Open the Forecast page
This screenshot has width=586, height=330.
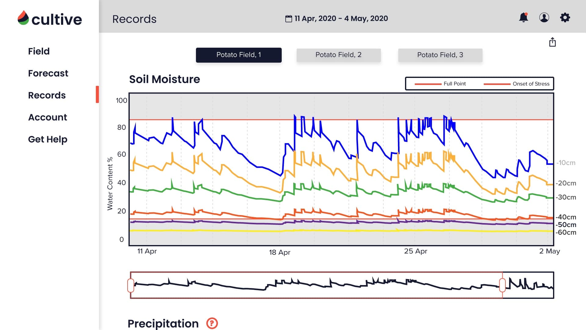[x=48, y=73]
